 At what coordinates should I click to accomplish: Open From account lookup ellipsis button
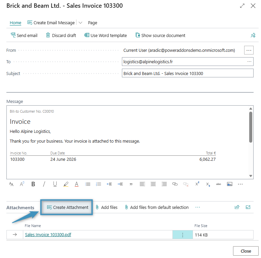click(x=249, y=50)
